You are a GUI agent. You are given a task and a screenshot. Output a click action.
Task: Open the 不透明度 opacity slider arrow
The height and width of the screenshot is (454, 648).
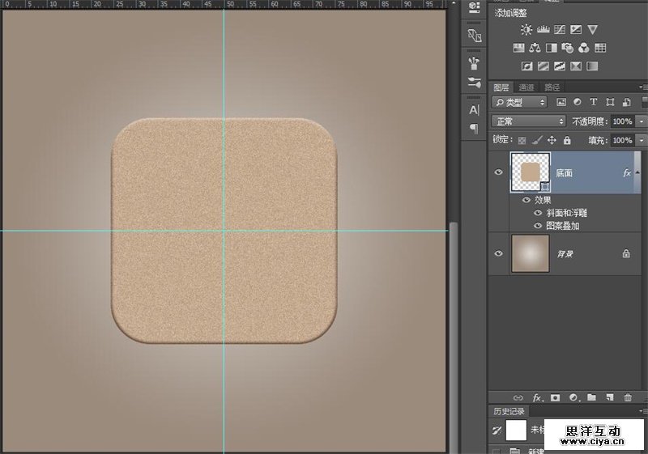[642, 121]
